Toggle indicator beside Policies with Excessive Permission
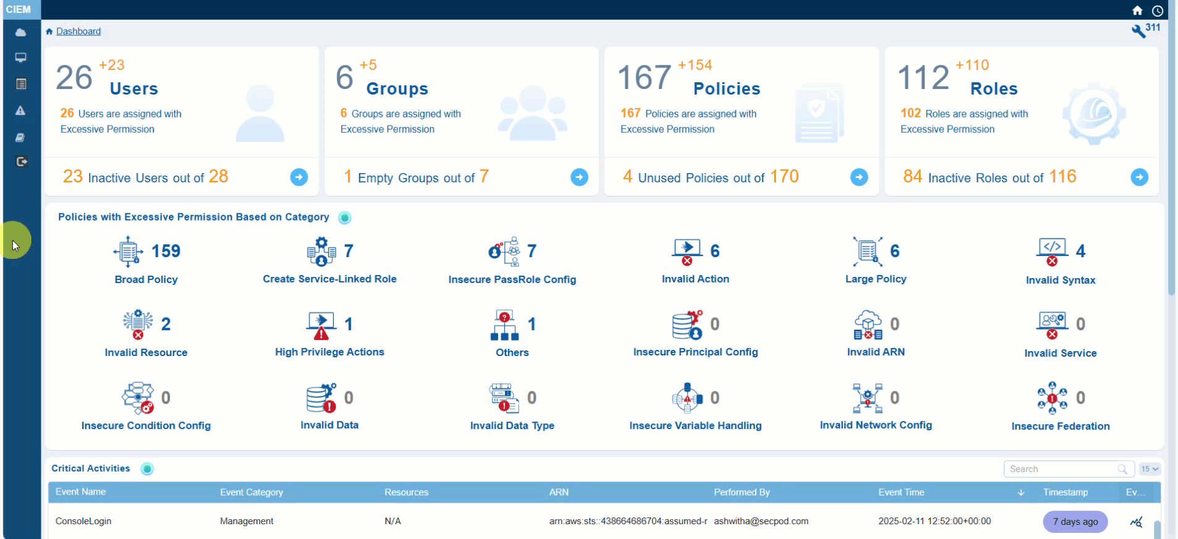 tap(345, 218)
